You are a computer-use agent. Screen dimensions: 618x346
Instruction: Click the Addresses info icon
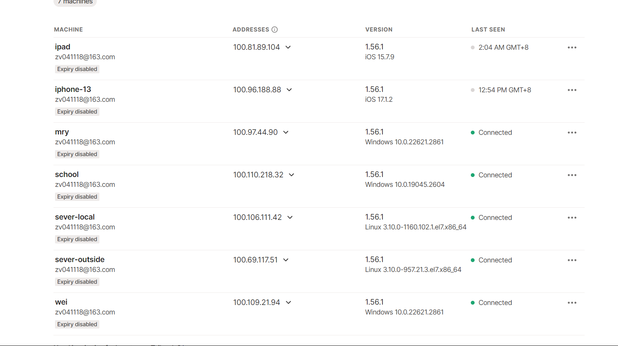275,30
